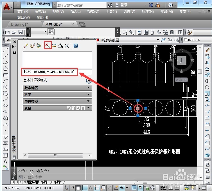Click Distance Between Two Points ruler icon
This screenshot has height=191, width=212.
coord(54,46)
